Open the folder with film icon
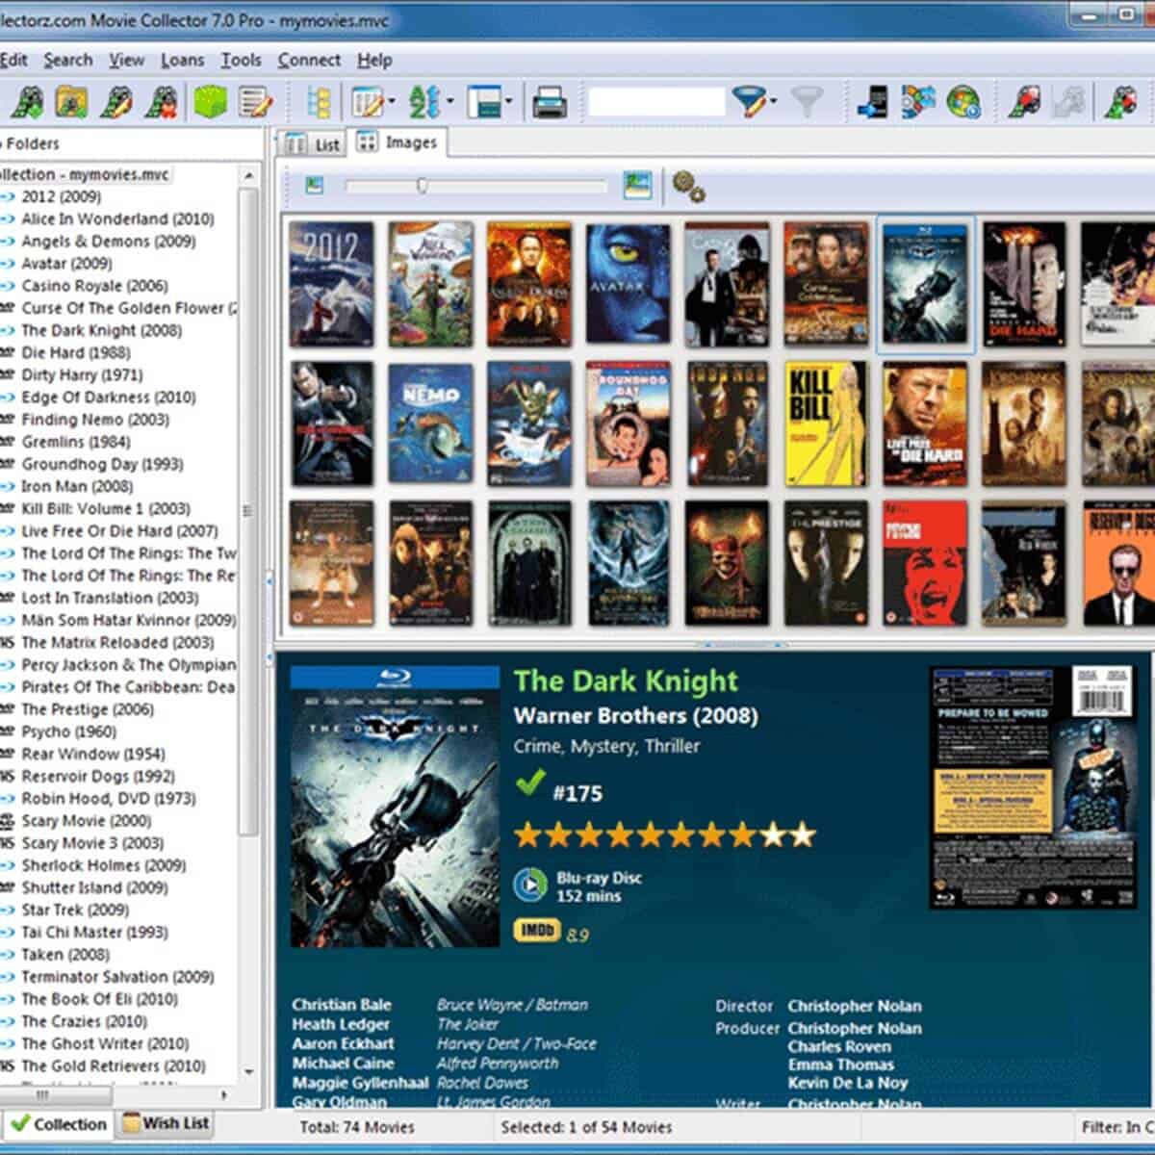 (70, 101)
